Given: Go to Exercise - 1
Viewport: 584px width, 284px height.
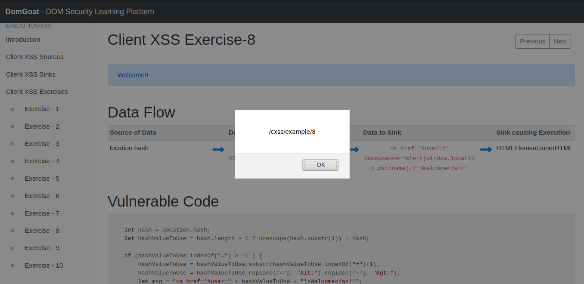Looking at the screenshot, I should (x=42, y=109).
